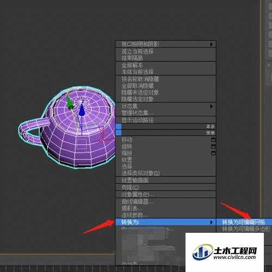Click highlighted 转换为: menu item
Image resolution: width=272 pixels, height=272 pixels.
[x=165, y=222]
